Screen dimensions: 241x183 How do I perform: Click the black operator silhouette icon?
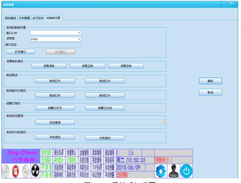click(174, 171)
